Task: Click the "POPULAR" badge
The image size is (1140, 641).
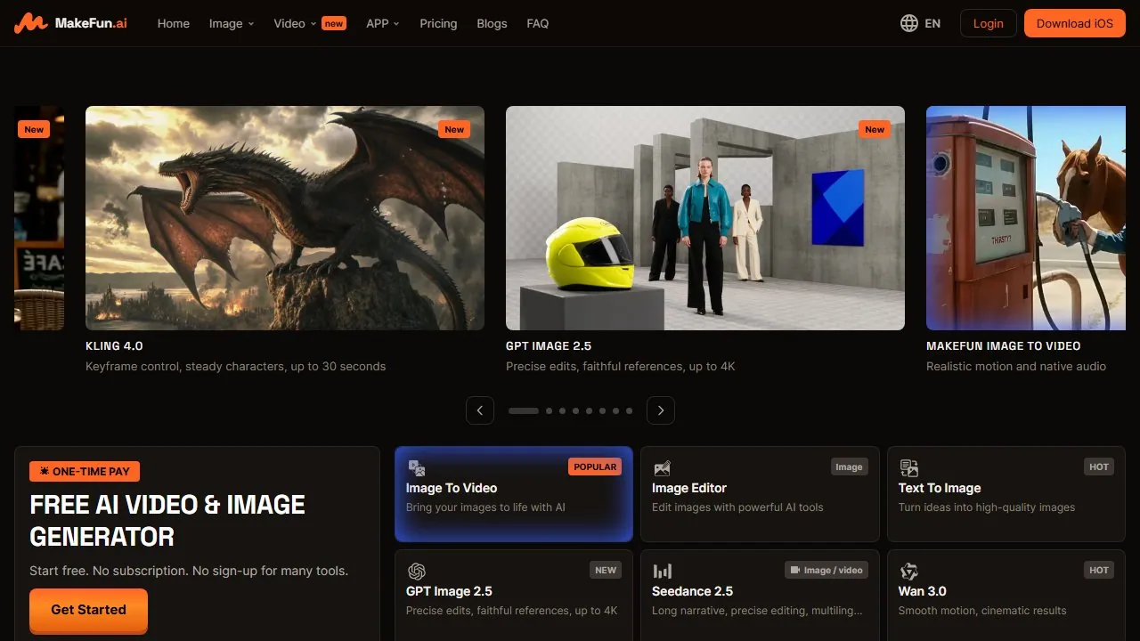Action: (595, 467)
